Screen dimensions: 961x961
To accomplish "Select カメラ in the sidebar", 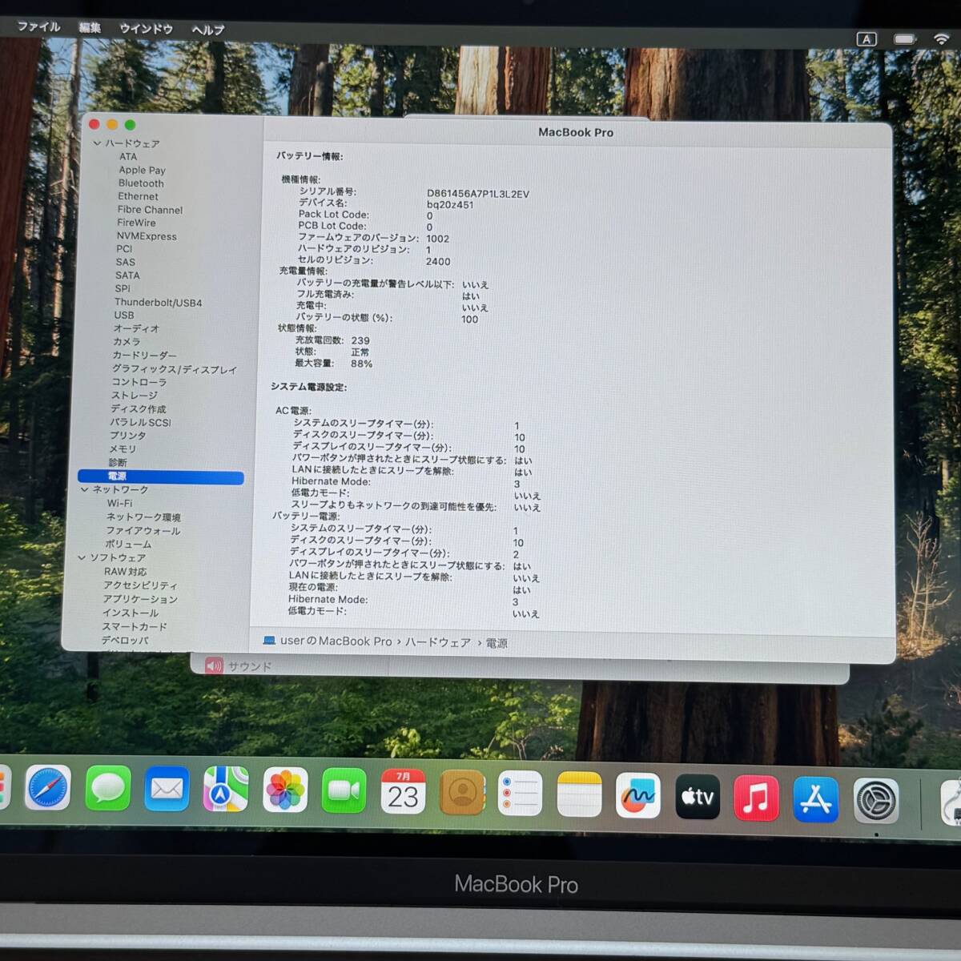I will 127,342.
